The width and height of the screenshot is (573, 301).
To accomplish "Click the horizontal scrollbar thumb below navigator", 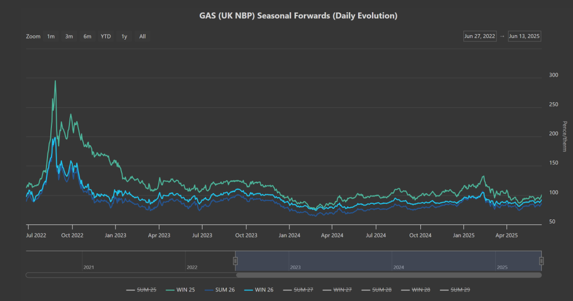I will tap(389, 275).
